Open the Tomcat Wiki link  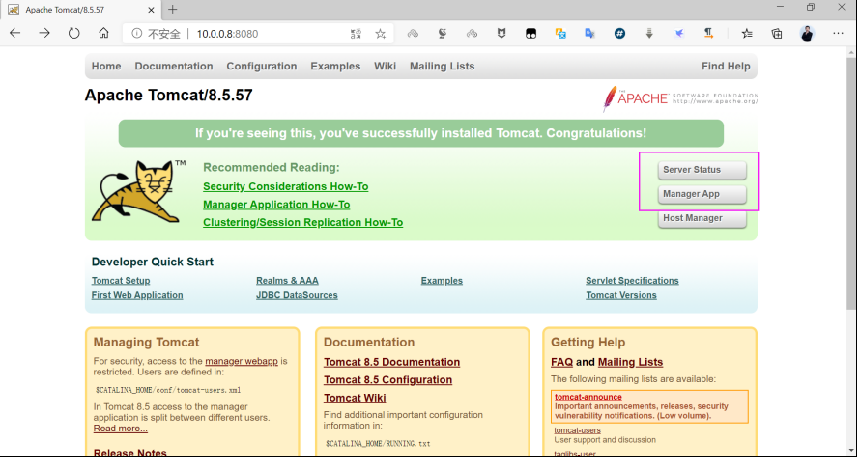coord(355,398)
